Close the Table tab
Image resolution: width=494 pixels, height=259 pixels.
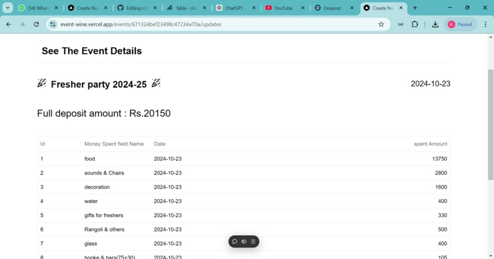[x=205, y=8]
